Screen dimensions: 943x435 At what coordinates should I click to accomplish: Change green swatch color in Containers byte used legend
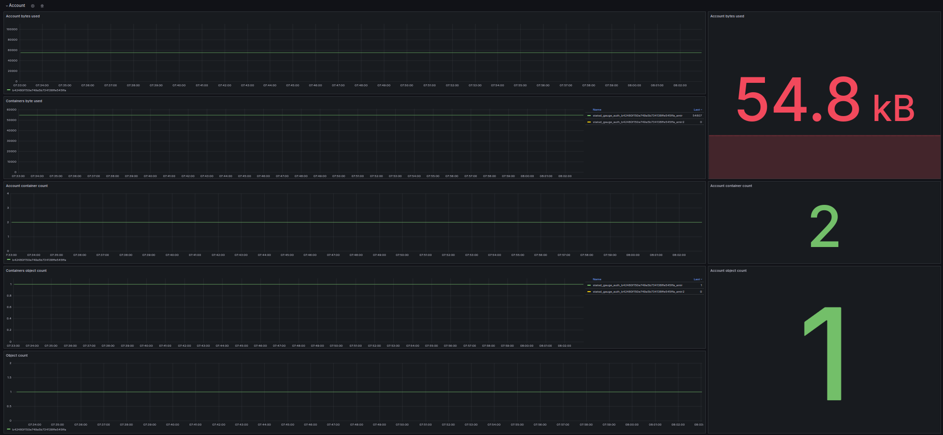[x=589, y=116]
